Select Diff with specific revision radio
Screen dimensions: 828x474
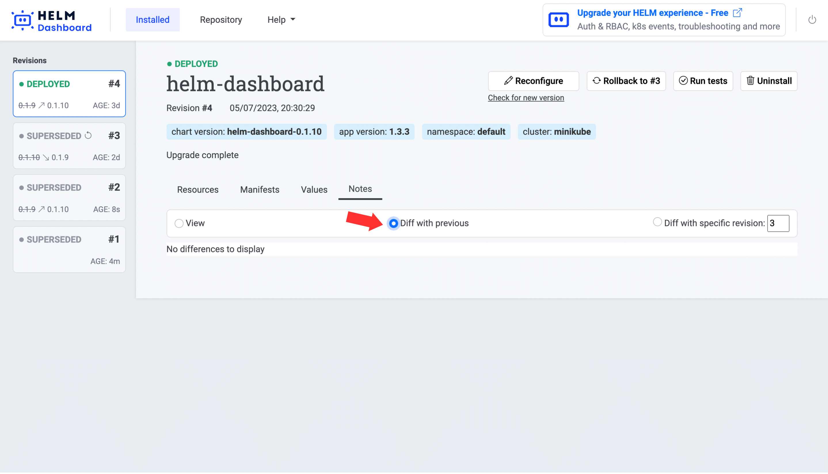coord(657,222)
